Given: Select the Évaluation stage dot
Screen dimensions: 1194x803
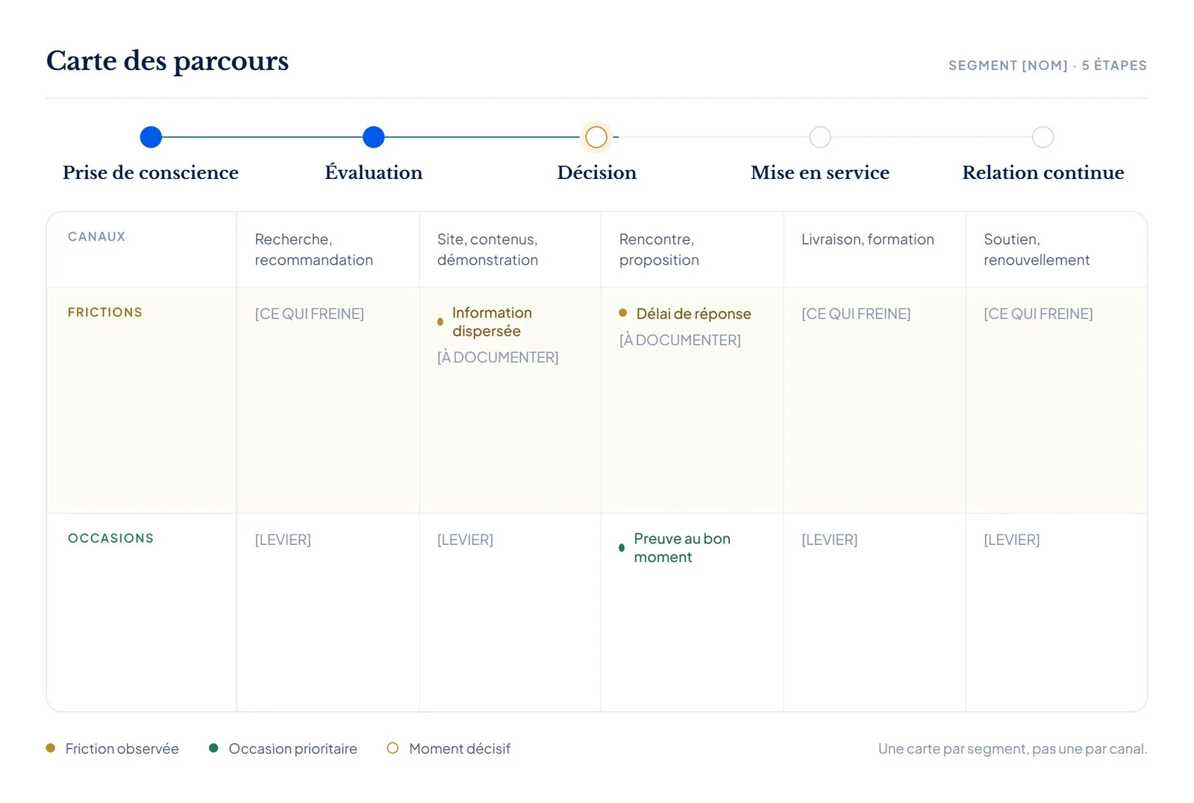Looking at the screenshot, I should tap(373, 137).
